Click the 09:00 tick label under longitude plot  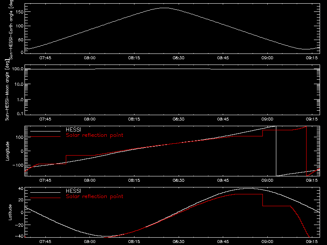click(267, 180)
